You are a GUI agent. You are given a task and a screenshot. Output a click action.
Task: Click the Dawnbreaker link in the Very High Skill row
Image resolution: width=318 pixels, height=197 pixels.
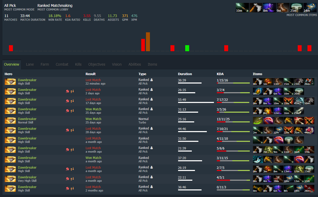pos(27,177)
